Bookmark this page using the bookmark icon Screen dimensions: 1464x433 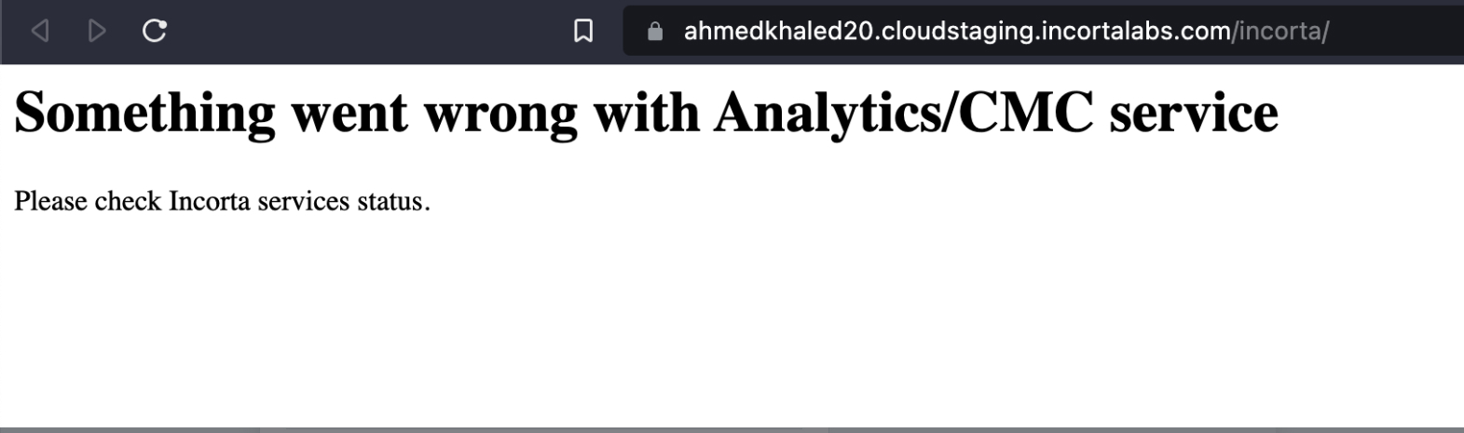click(x=583, y=31)
